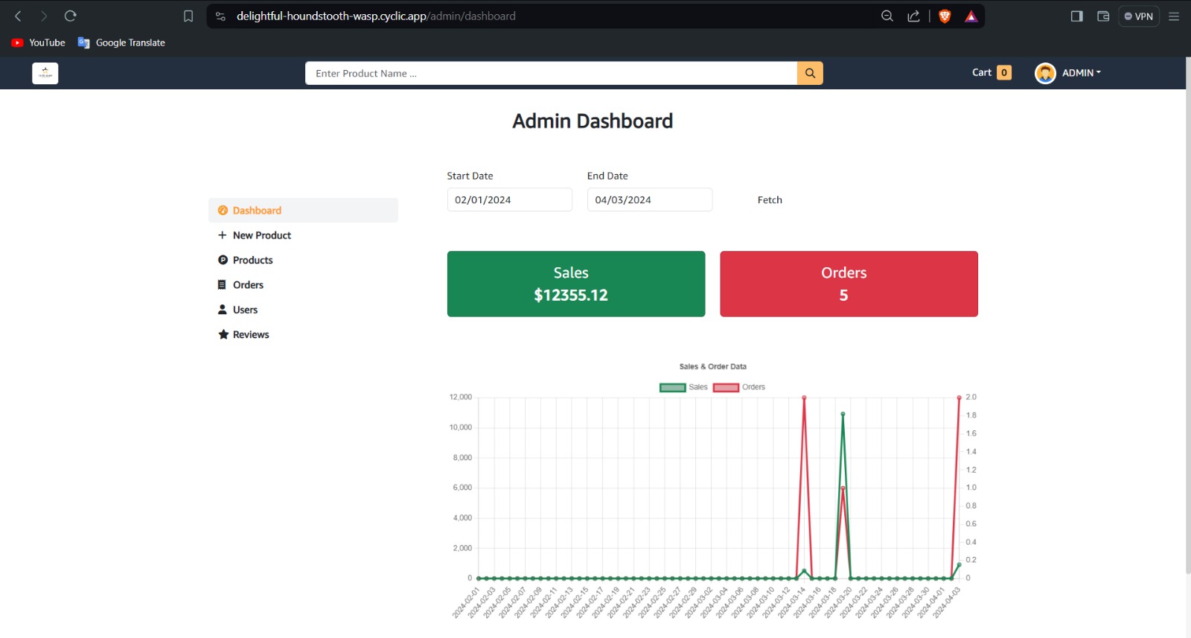The height and width of the screenshot is (638, 1191).
Task: Open New Product in the sidebar
Action: [303, 235]
